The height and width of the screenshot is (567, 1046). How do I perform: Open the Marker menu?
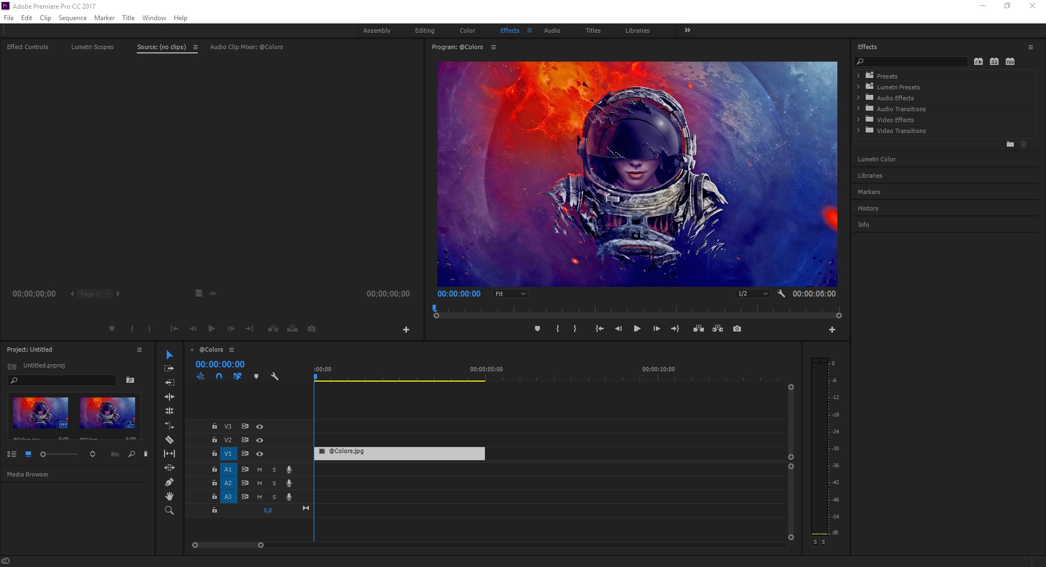[x=104, y=18]
